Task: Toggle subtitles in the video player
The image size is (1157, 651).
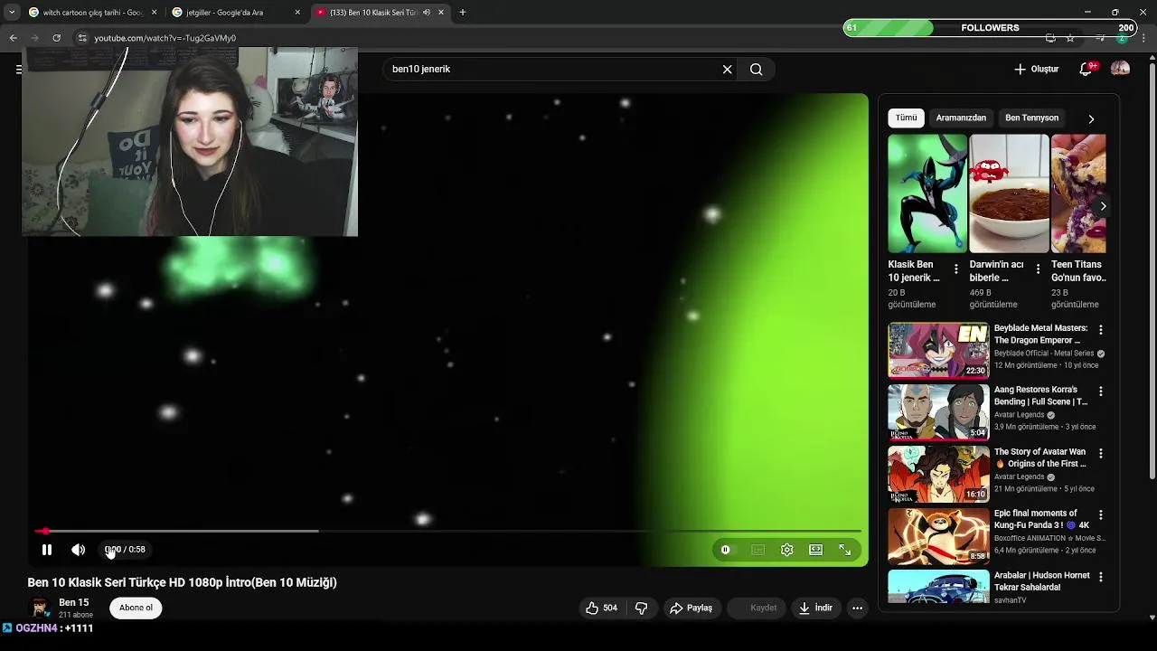Action: click(x=758, y=550)
